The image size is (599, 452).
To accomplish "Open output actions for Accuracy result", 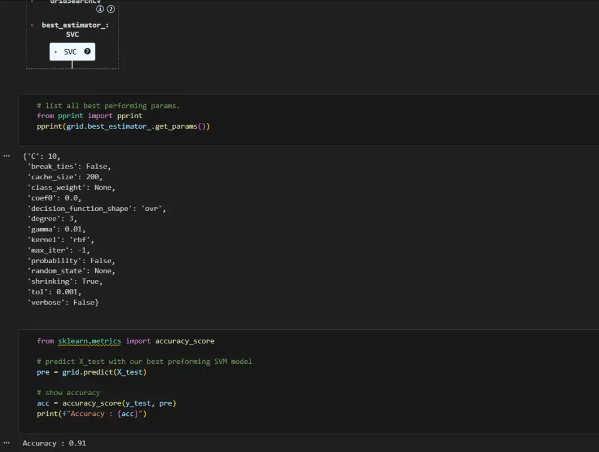I will pos(7,443).
